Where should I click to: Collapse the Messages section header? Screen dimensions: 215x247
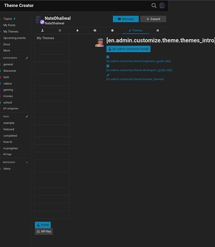click(9, 163)
